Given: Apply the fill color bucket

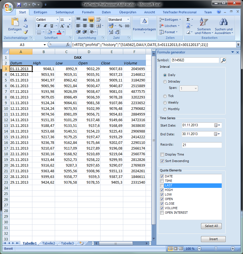Looking at the screenshot, I should 50,32.
